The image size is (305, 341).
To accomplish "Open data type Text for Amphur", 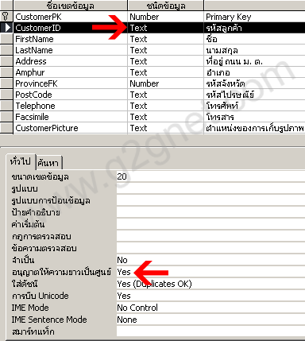I will (166, 72).
